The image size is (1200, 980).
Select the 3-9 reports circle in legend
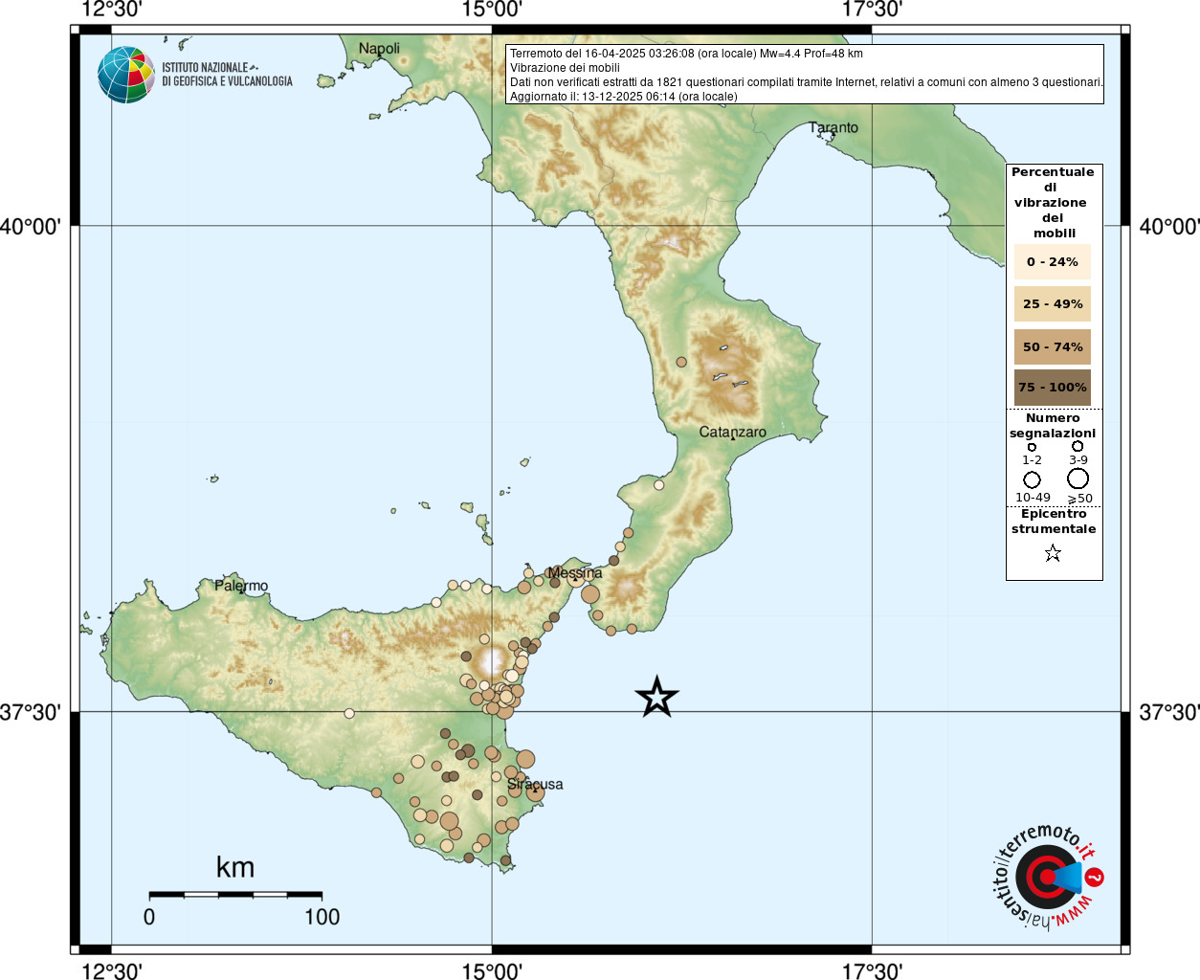tap(1078, 446)
